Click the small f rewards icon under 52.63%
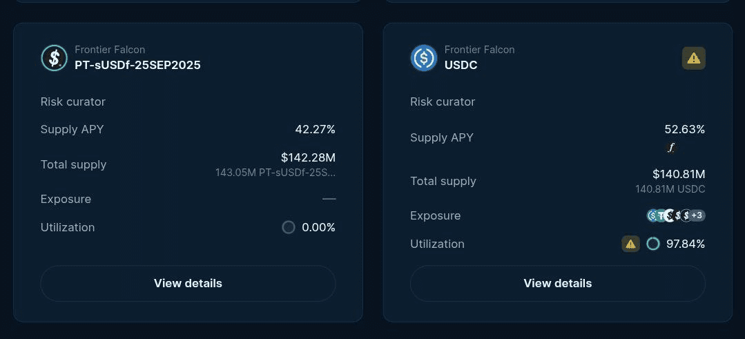Screen dimensions: 745x339 coord(670,148)
